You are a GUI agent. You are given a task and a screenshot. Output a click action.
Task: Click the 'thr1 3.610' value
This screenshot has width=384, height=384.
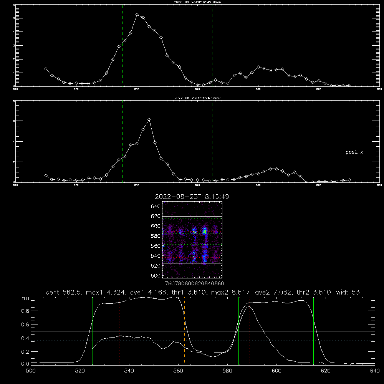[x=189, y=292]
